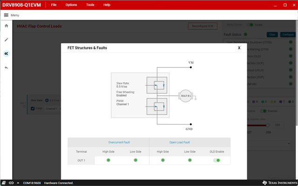Toggle the Motor Driver Awake switch
Screen dimensions: 298x186
[250, 25]
